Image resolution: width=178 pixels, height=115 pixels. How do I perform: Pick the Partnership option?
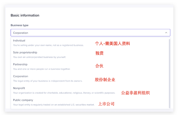tap(20, 64)
